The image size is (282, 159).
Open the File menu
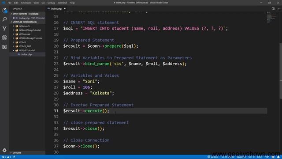(x=9, y=3)
